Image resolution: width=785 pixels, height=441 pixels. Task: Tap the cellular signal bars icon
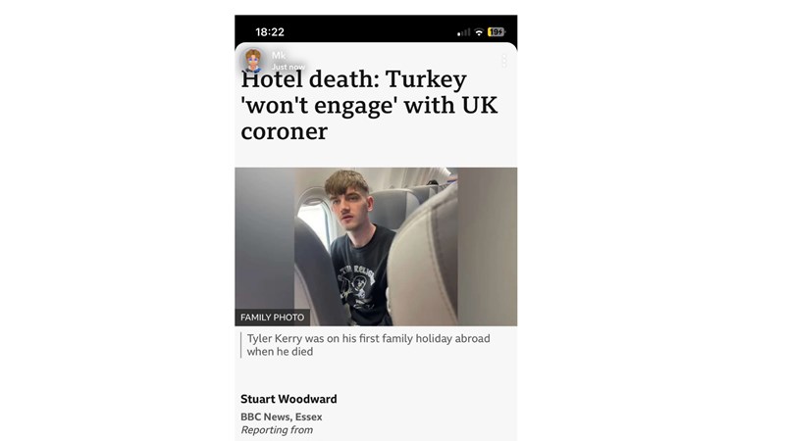coord(463,32)
